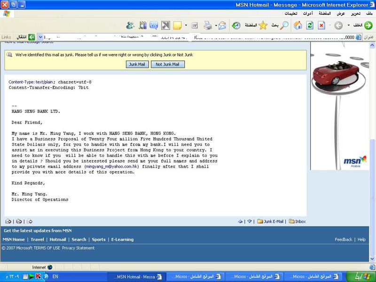Click the Mail envelope toolbar icon
Image resolution: width=376 pixels, height=282 pixels.
pos(222,25)
